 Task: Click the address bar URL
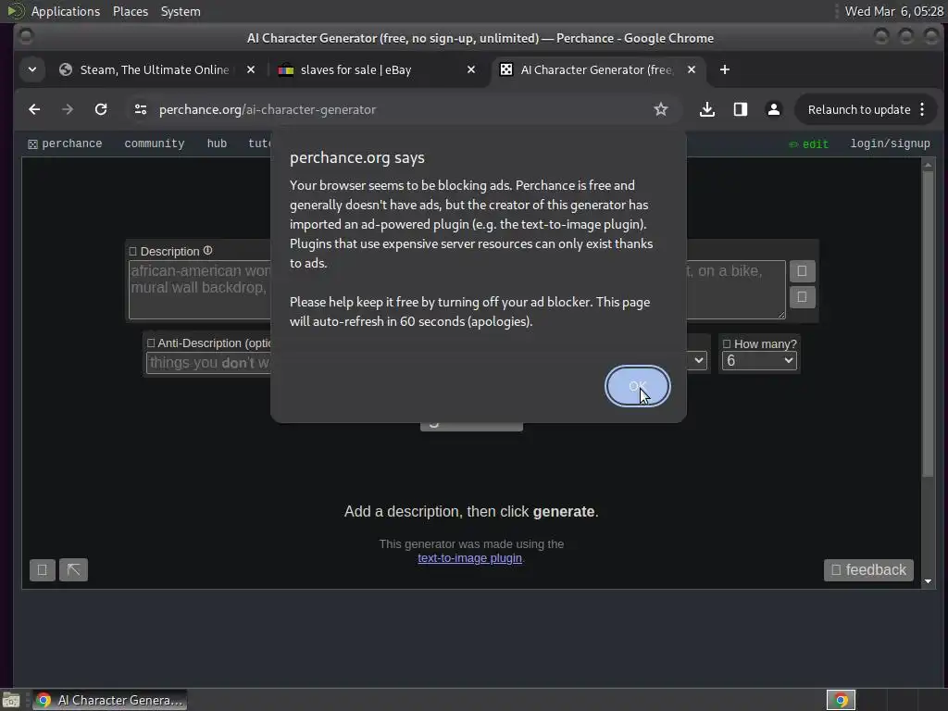[x=268, y=109]
